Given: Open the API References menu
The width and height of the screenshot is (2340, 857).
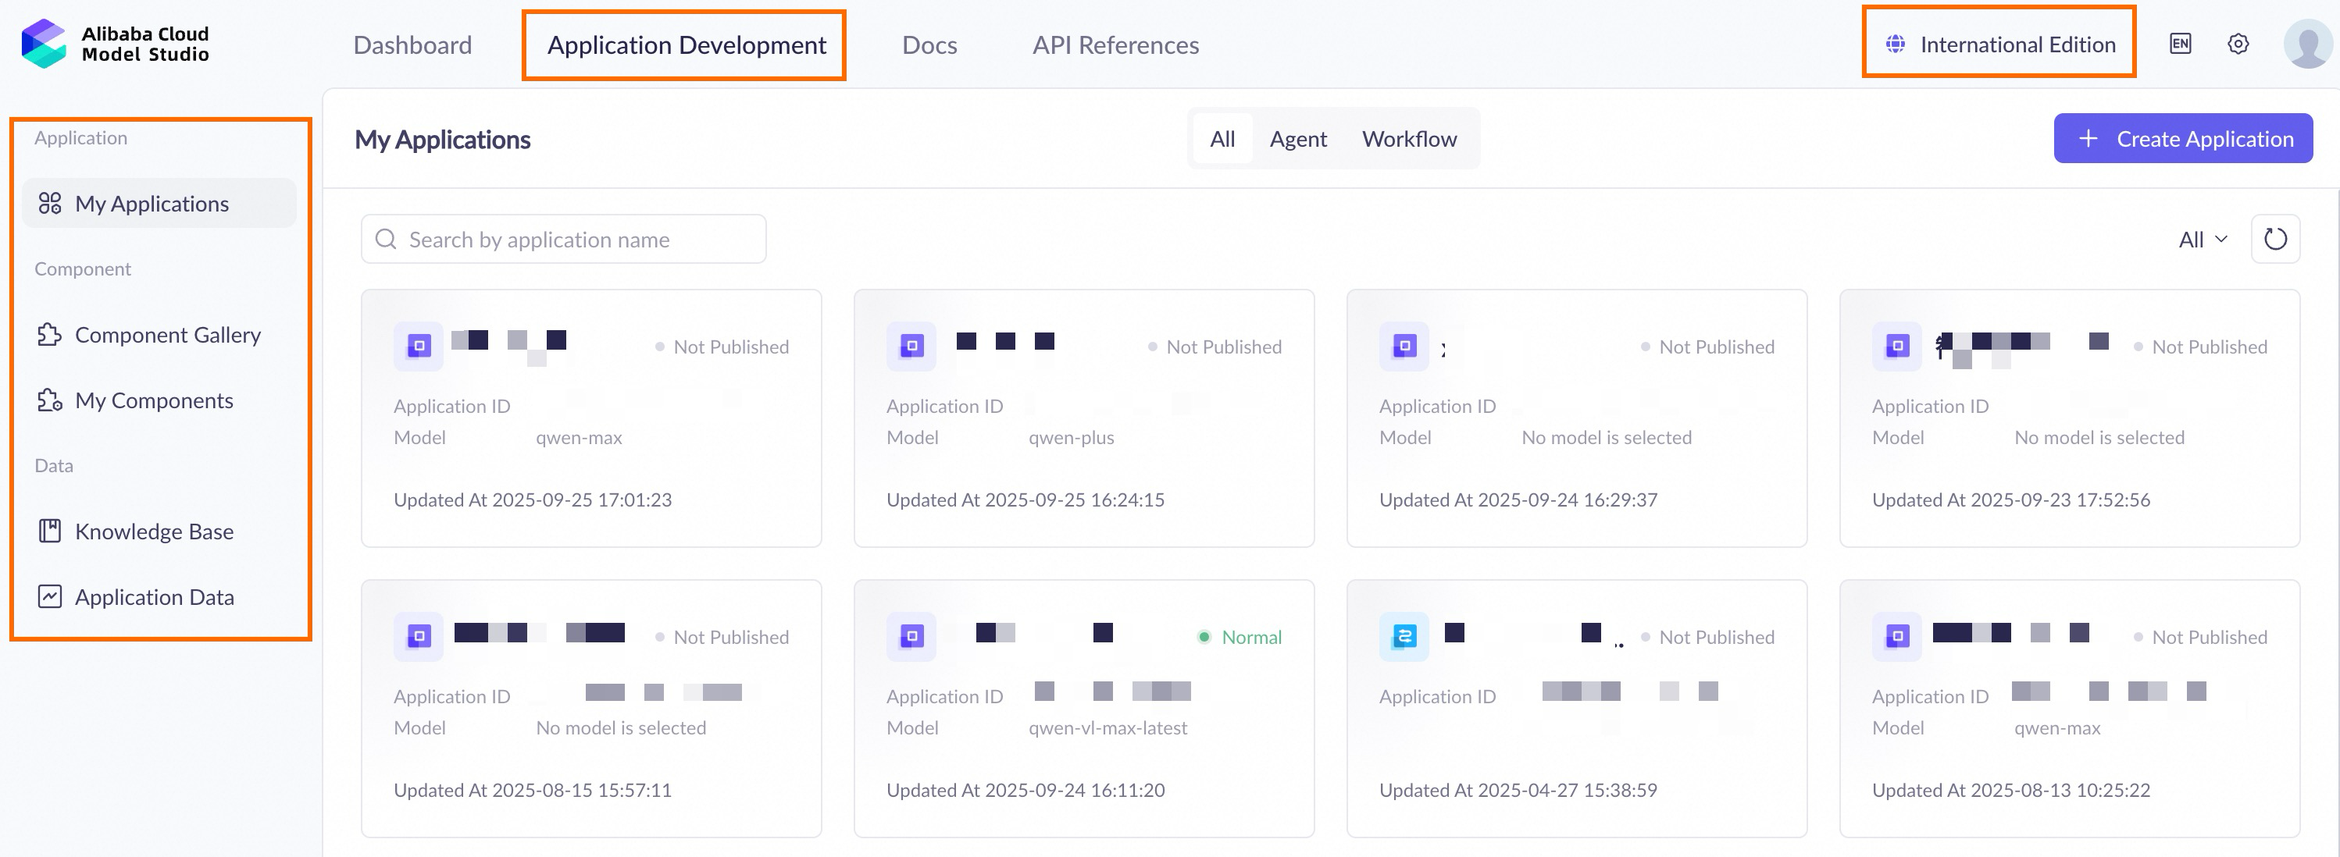Looking at the screenshot, I should tap(1115, 44).
